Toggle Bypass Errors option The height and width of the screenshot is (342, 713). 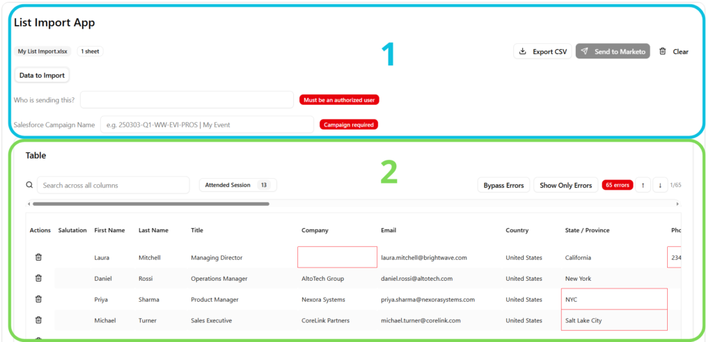(x=503, y=186)
